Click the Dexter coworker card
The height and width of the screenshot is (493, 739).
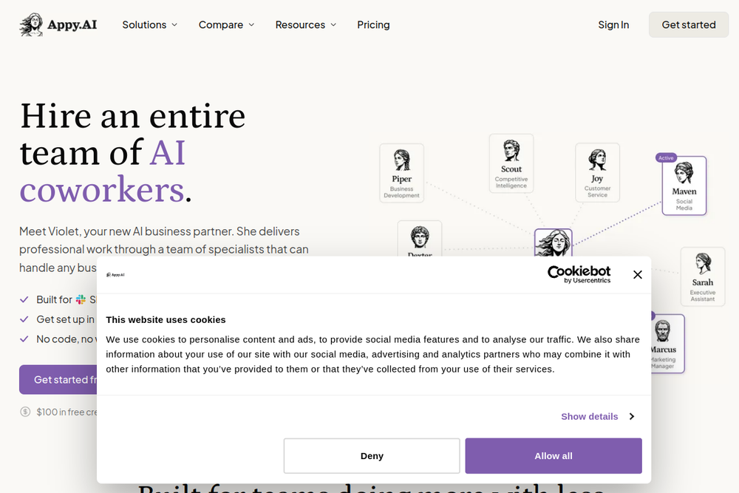pos(420,239)
